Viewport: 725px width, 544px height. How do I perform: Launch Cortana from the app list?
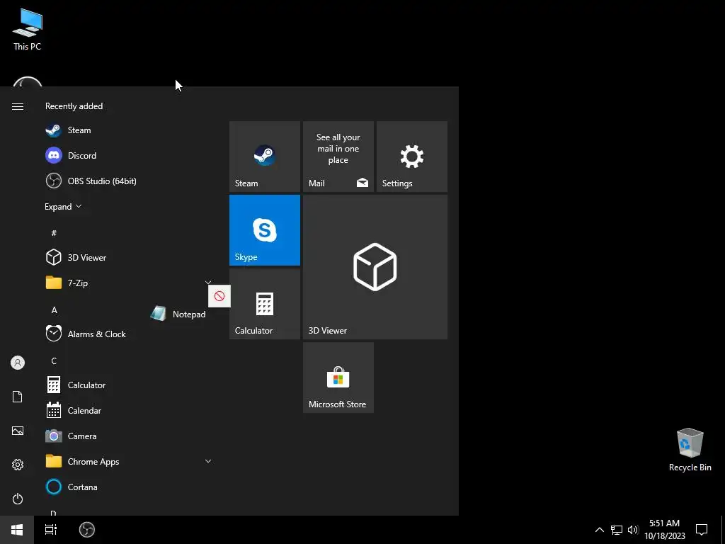pos(127,487)
